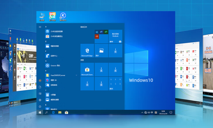Open the Mail Outlook tile
The width and height of the screenshot is (213, 128).
(115, 37)
